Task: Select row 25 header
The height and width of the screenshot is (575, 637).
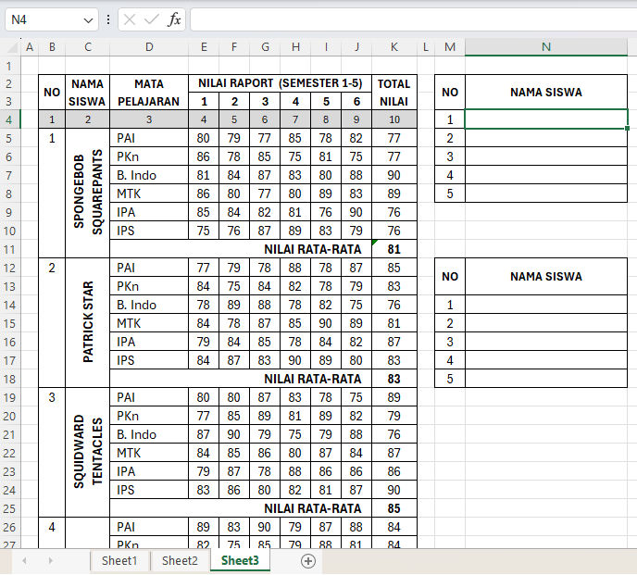Action: coord(10,508)
